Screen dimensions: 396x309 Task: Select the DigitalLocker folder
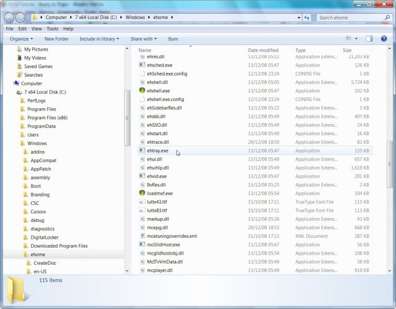44,237
